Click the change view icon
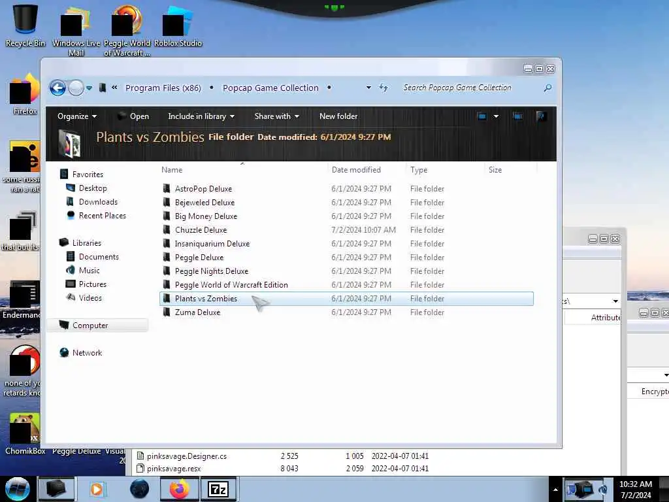This screenshot has width=669, height=502. click(x=481, y=116)
